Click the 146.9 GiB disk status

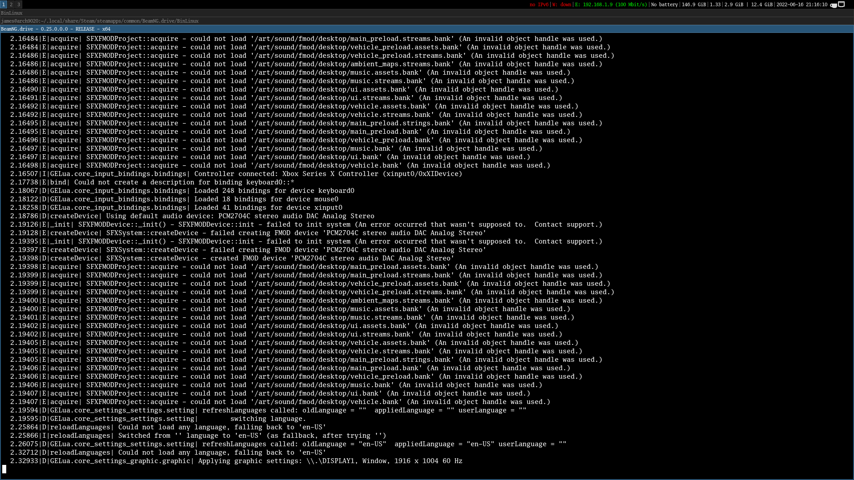click(693, 4)
